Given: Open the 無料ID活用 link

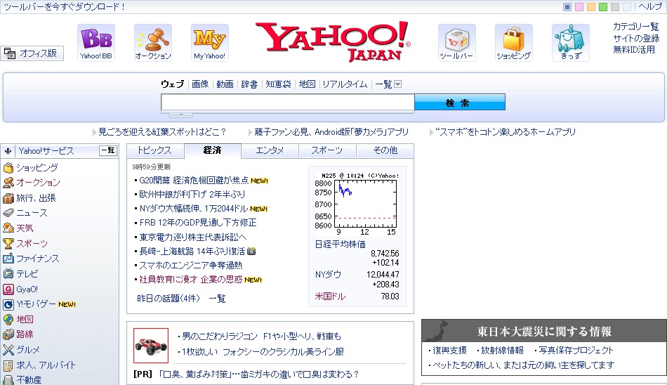Looking at the screenshot, I should point(634,50).
